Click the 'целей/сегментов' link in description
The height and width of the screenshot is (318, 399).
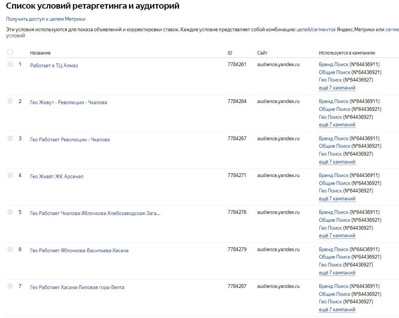coord(316,29)
